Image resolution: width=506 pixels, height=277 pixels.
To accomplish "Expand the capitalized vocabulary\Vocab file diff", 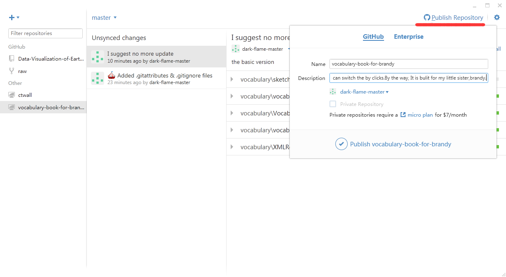I will 232,113.
